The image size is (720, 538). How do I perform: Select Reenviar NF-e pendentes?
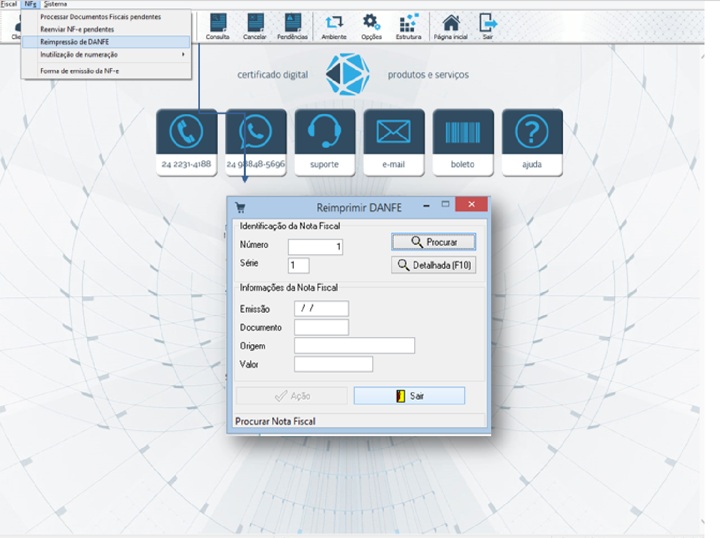click(x=106, y=29)
